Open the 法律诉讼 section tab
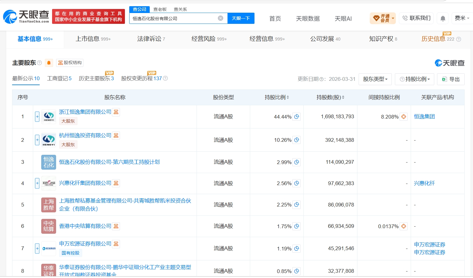The width and height of the screenshot is (473, 278). click(x=151, y=39)
